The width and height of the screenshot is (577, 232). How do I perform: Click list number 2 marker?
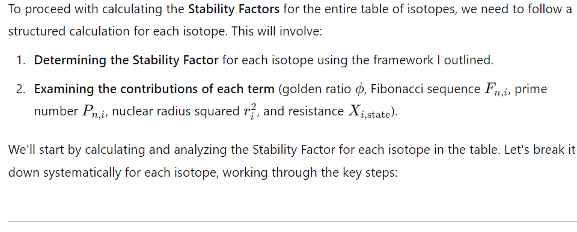coord(21,90)
